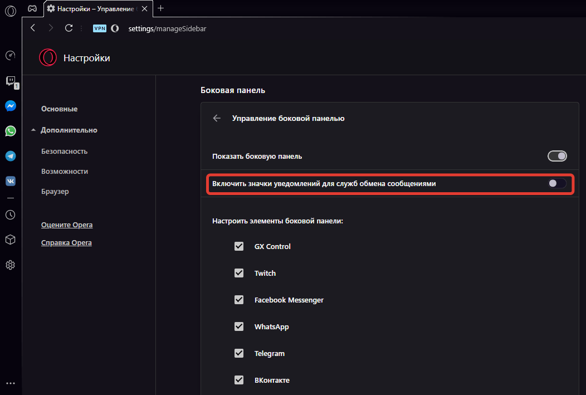Viewport: 586px width, 395px height.
Task: Open VKontakte icon in sidebar
Action: coord(11,181)
